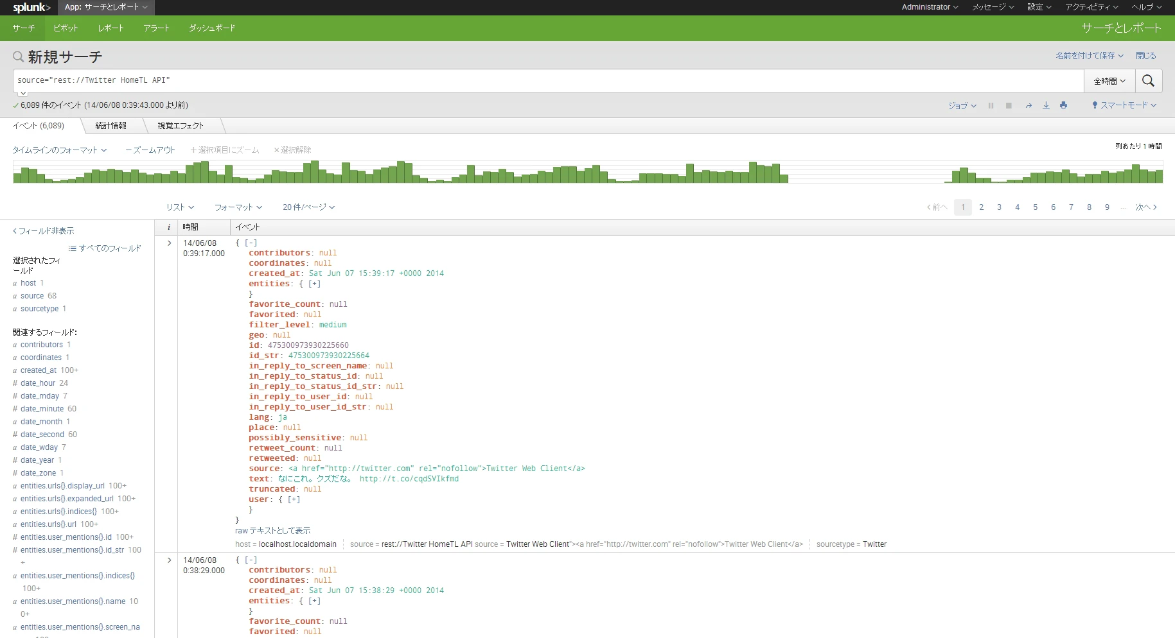Open the Administrator menu
The image size is (1175, 638).
[930, 7]
